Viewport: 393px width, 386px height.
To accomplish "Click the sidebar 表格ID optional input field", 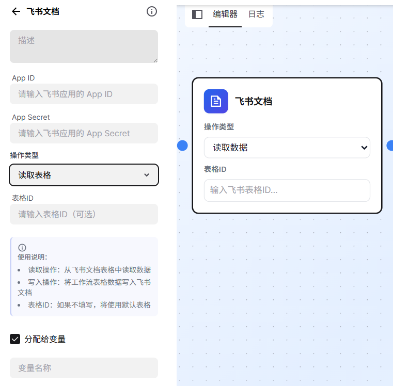I will point(84,214).
